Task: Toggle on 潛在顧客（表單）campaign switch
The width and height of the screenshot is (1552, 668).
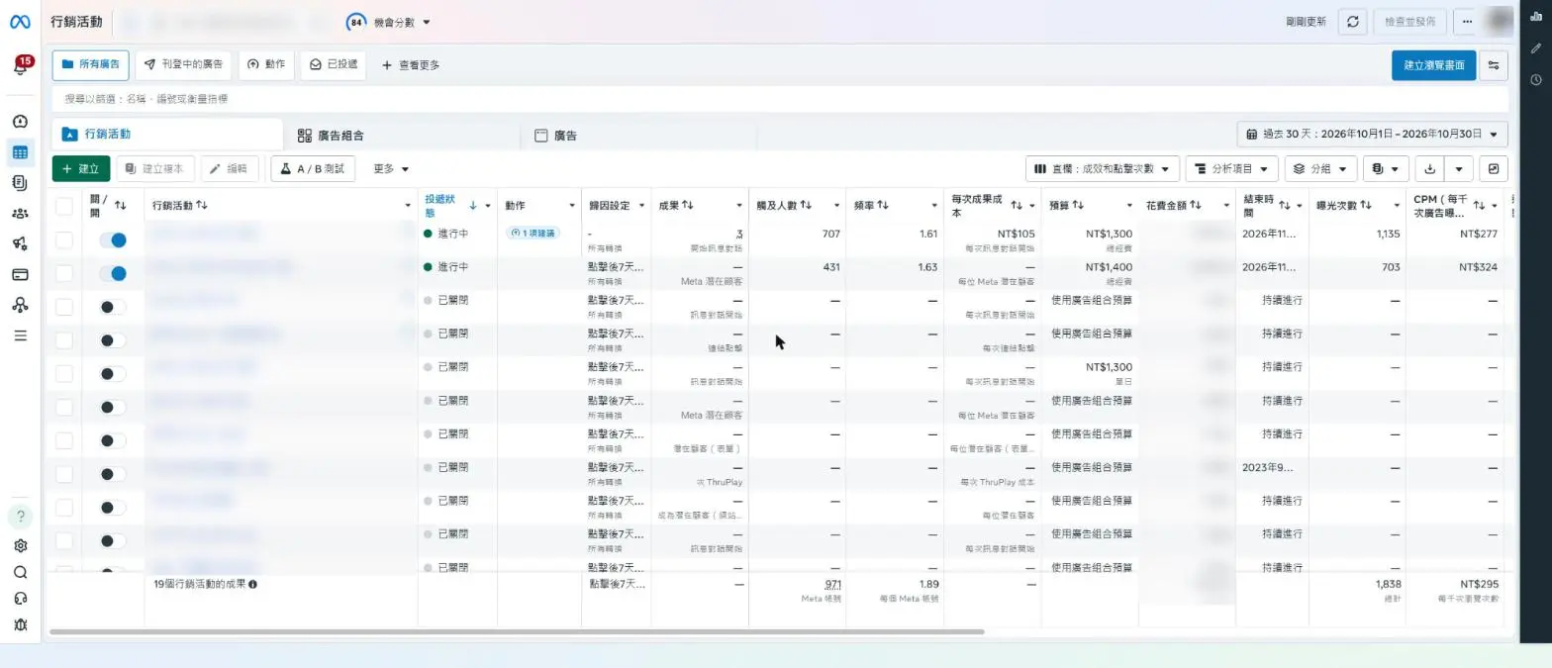Action: coord(113,440)
